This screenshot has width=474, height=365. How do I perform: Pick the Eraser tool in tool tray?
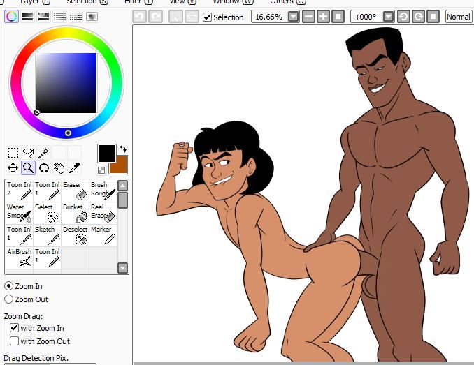pyautogui.click(x=75, y=191)
